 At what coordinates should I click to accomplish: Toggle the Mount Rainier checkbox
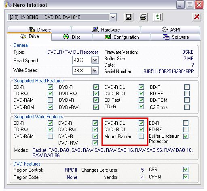pyautogui.click(x=141, y=136)
